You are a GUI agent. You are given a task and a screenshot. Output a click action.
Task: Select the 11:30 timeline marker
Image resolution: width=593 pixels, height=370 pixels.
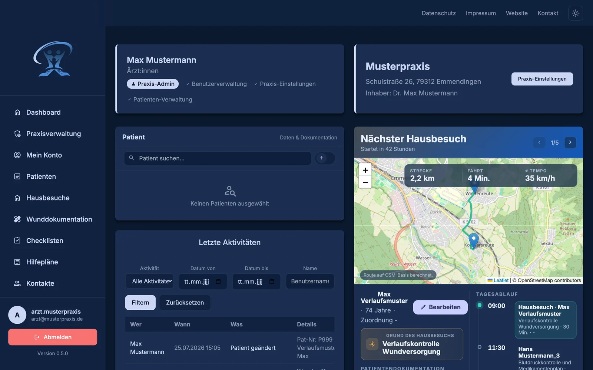[x=480, y=347]
